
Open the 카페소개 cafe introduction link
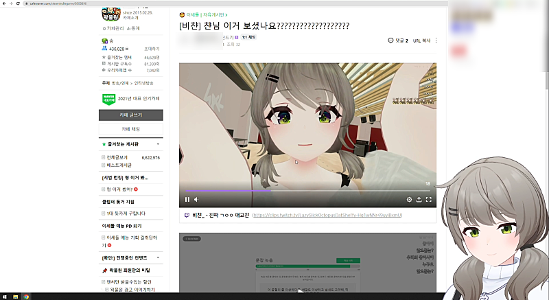click(x=130, y=17)
